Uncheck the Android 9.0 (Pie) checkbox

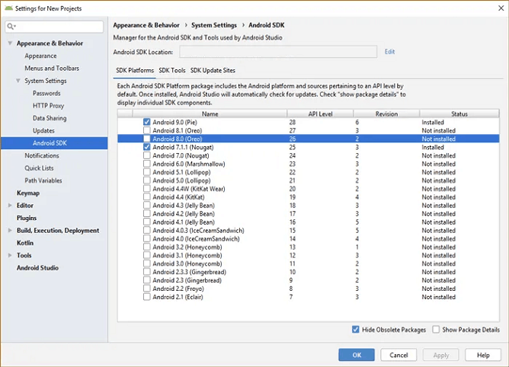click(147, 122)
